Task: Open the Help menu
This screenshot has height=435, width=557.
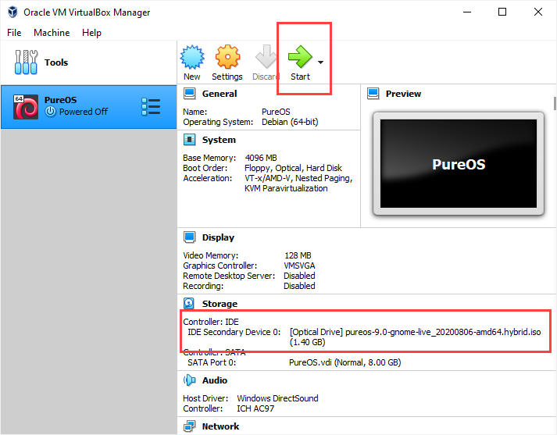Action: 91,33
